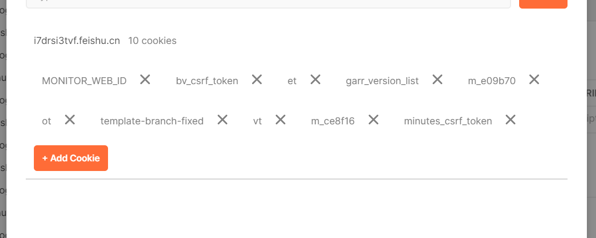
Task: Focus the domain name input field at top
Action: 268,3
